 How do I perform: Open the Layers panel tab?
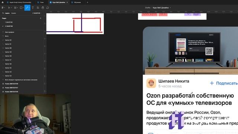[7, 13]
